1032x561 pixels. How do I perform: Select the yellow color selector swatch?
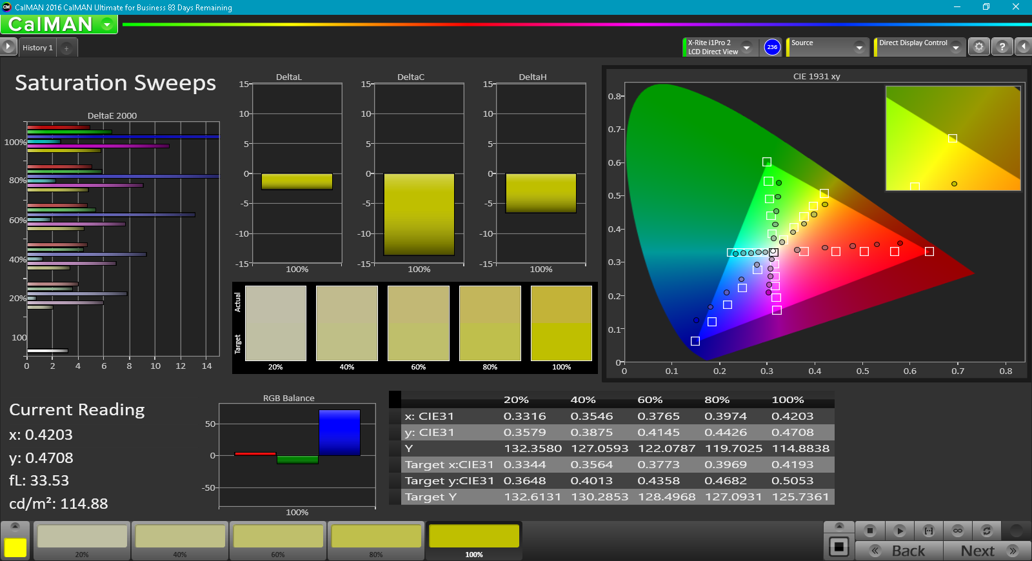(15, 547)
